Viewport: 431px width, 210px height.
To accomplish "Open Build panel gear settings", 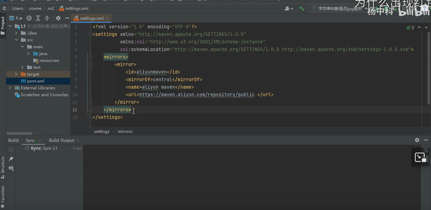I will tap(417, 140).
